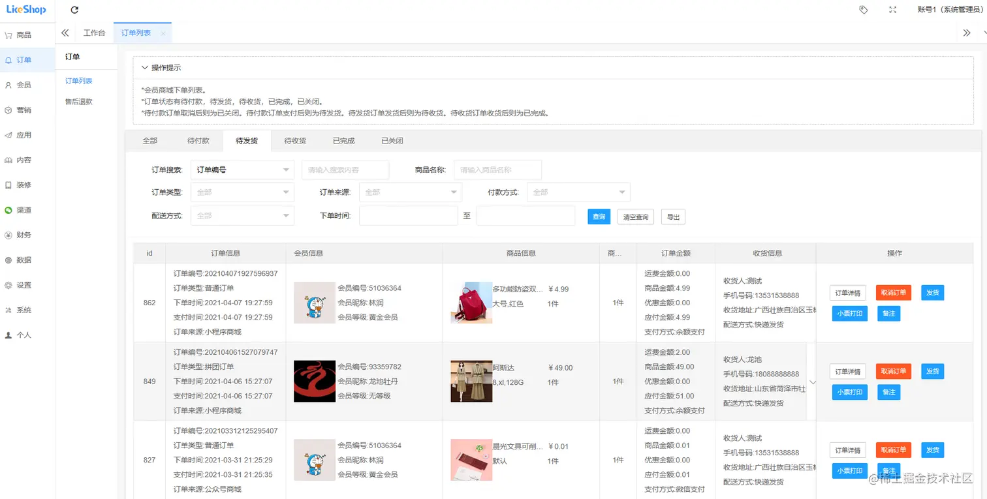Viewport: 987px width, 499px height.
Task: Open 应用 in left sidebar
Action: pos(27,135)
